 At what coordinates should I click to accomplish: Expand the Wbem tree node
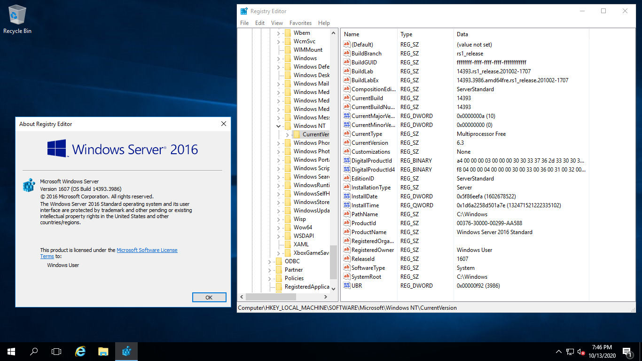point(278,33)
